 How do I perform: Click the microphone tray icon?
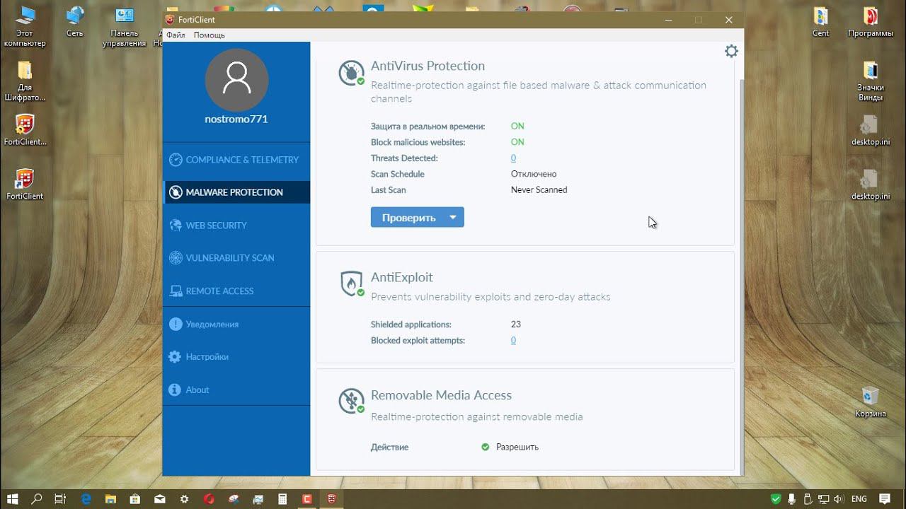(x=793, y=498)
